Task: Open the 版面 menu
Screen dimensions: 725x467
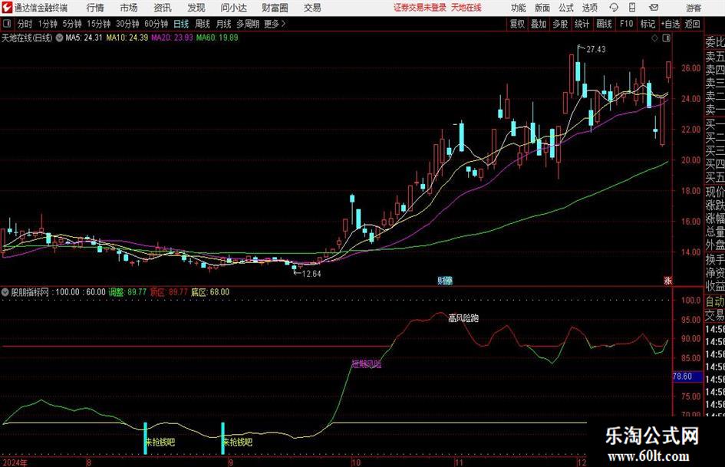Action: pyautogui.click(x=542, y=8)
